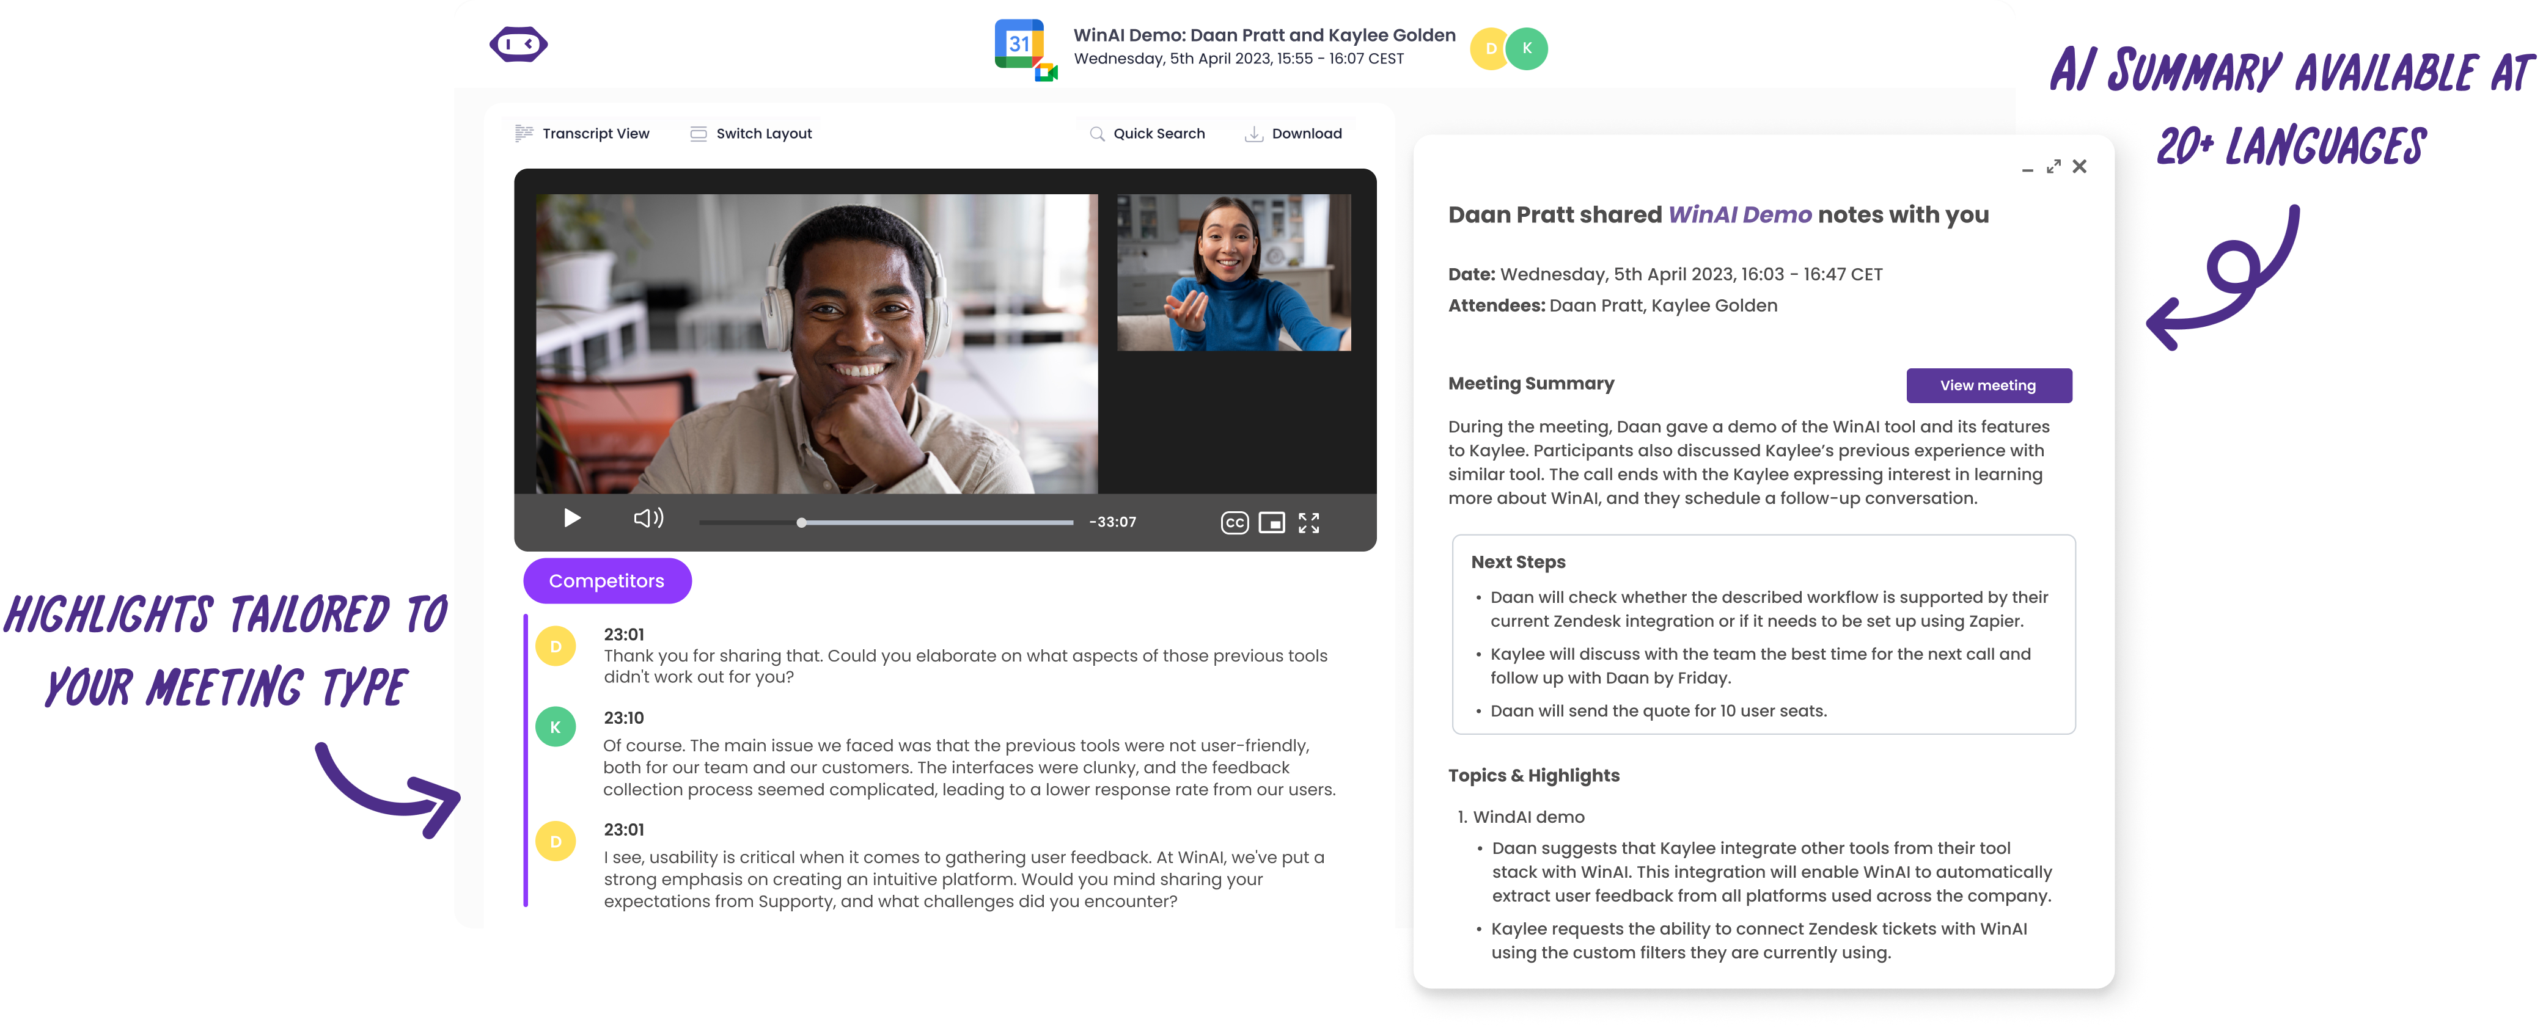Click the Quick Search magnifier icon
This screenshot has width=2543, height=1028.
point(1098,133)
